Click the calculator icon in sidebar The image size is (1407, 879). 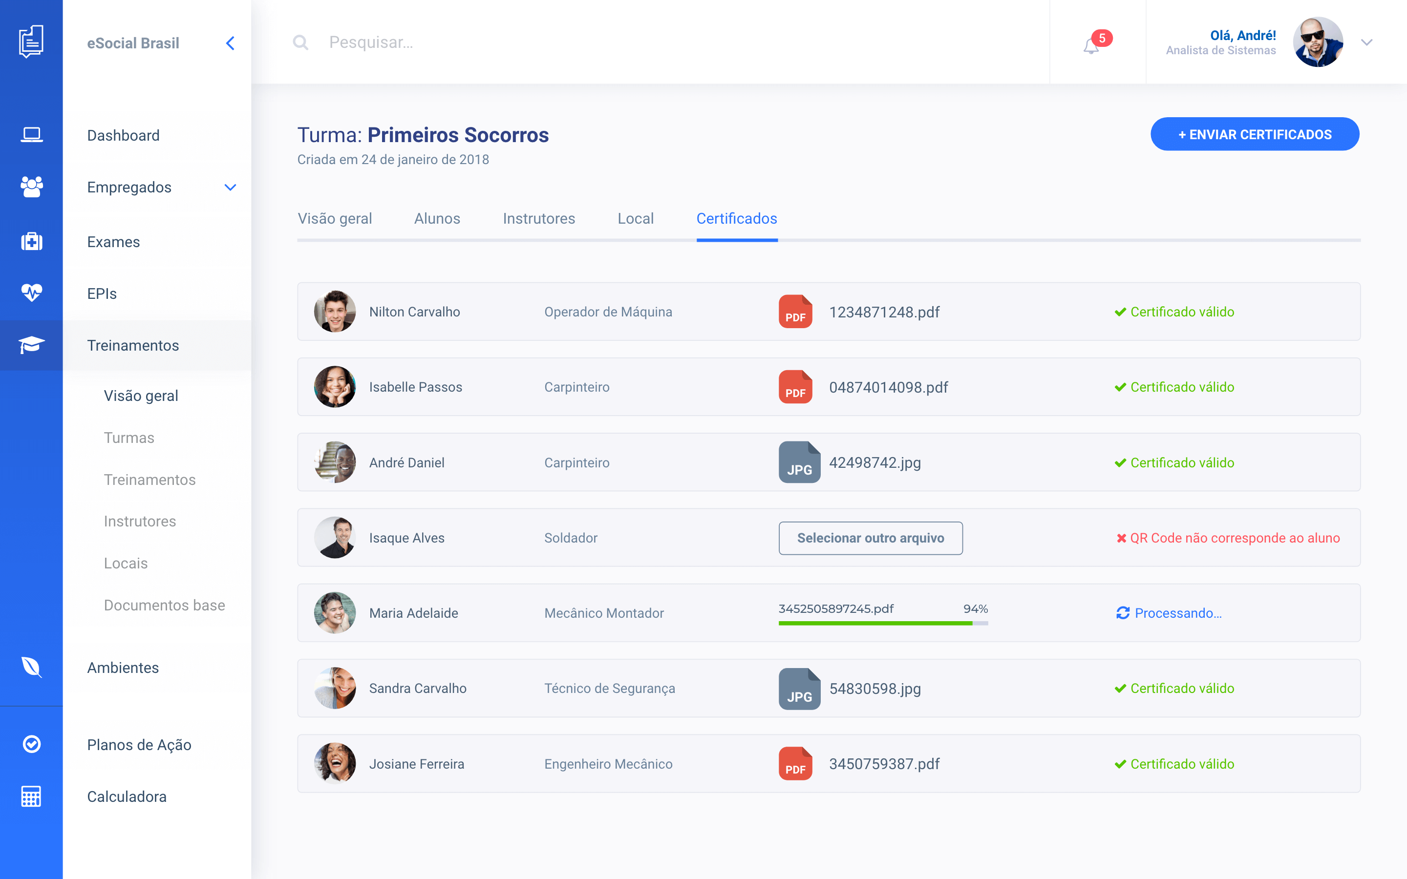(31, 796)
